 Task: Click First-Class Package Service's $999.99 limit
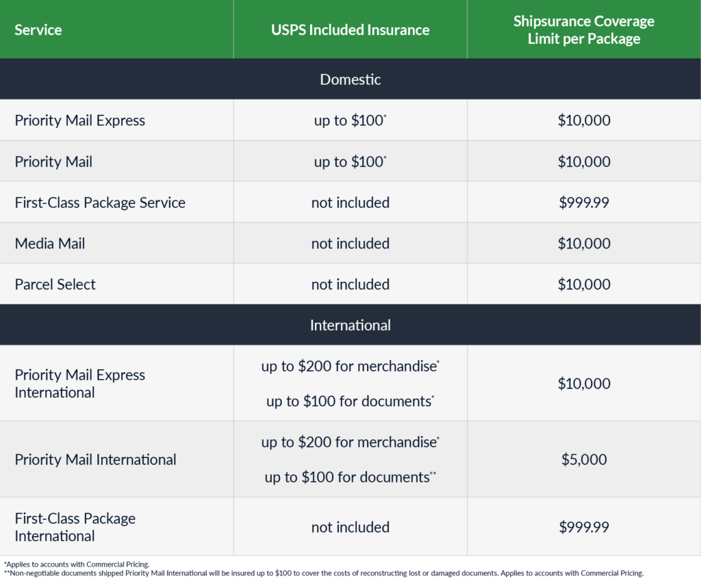click(x=584, y=203)
